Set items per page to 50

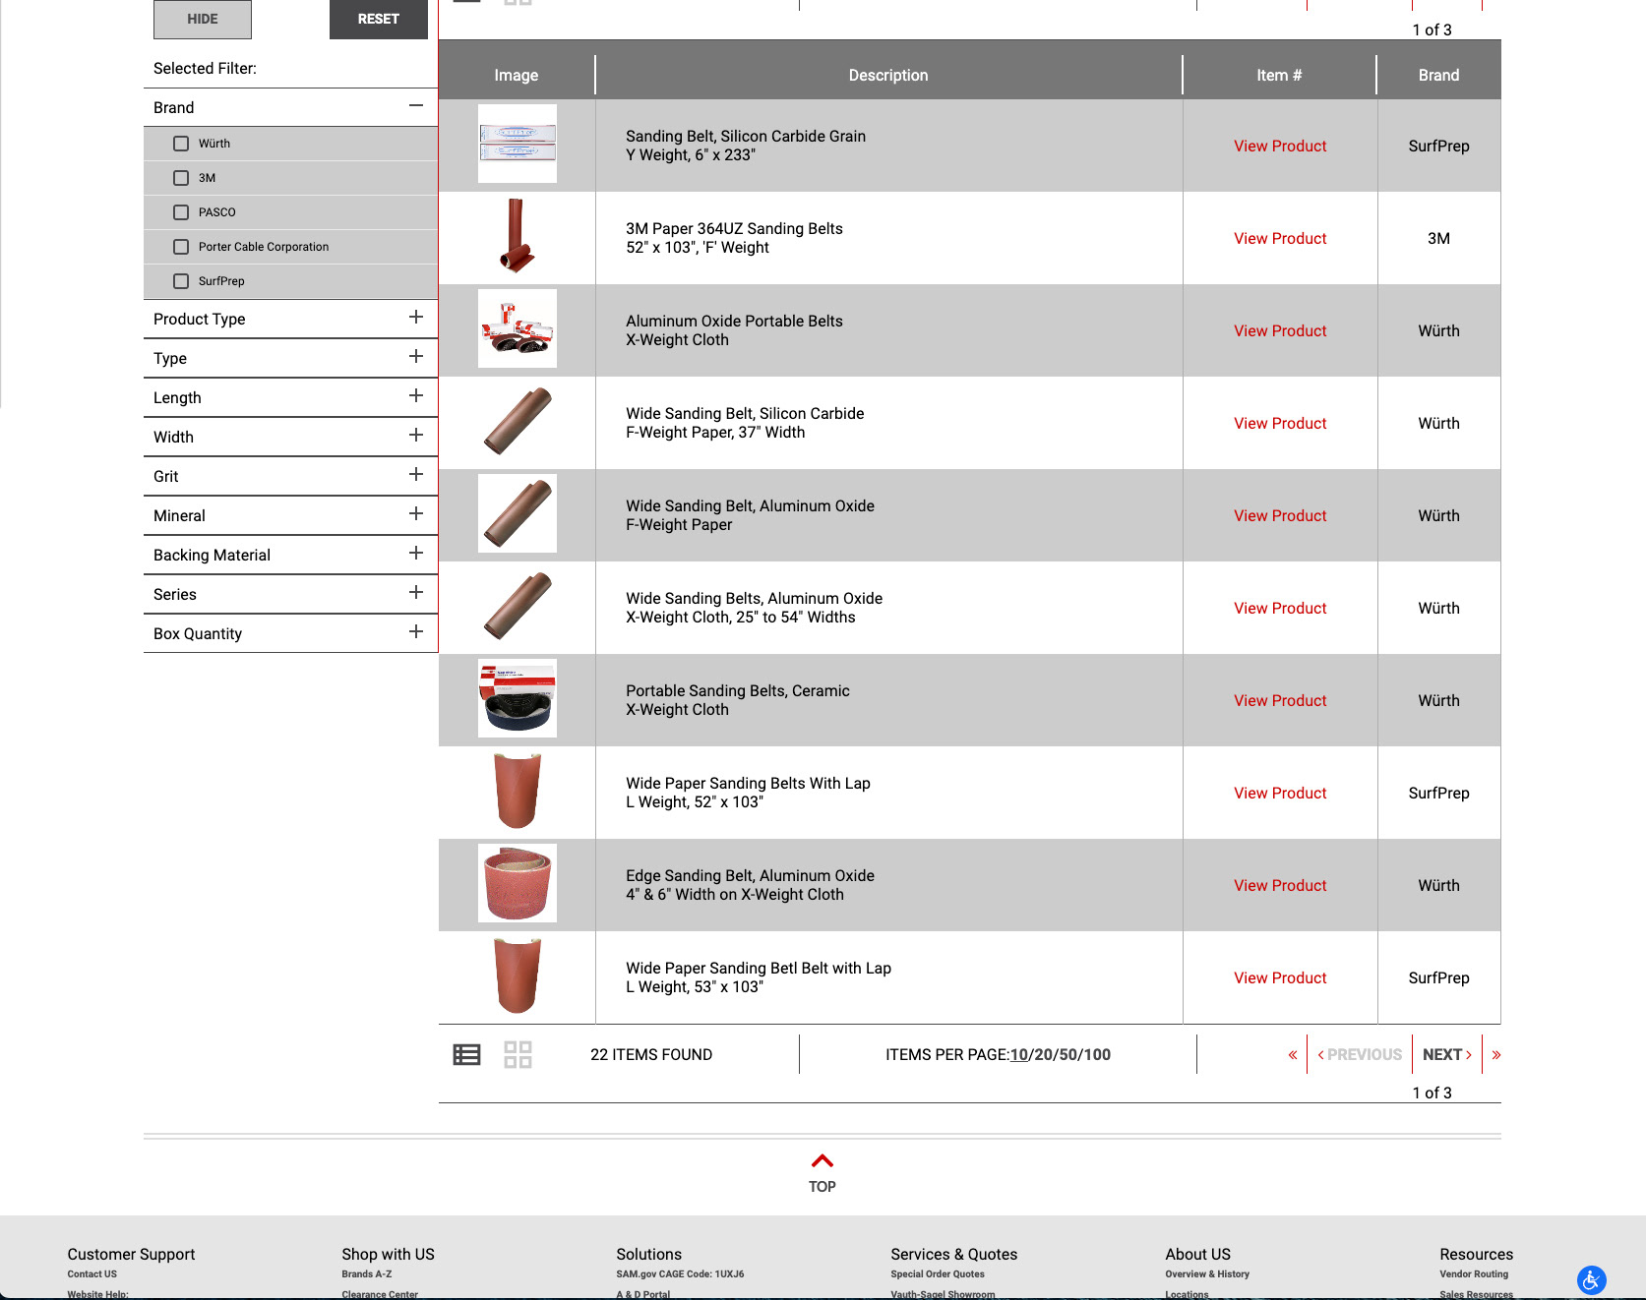1067,1054
